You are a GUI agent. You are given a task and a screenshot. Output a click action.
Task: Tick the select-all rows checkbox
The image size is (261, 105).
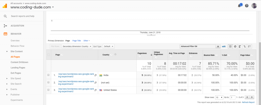tap(49, 55)
